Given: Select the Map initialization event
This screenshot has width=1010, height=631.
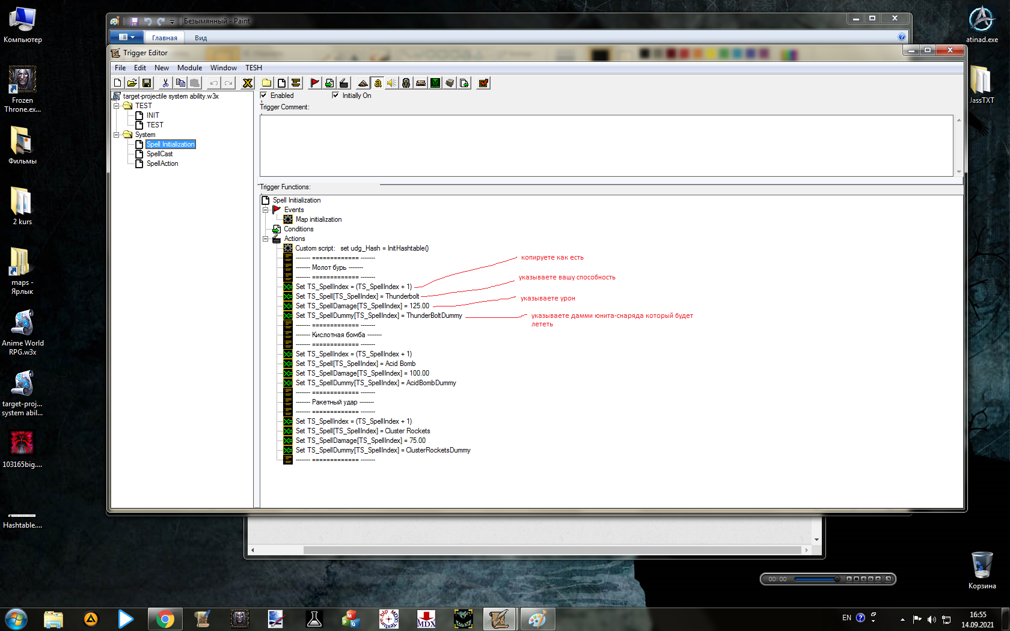Looking at the screenshot, I should [x=319, y=219].
